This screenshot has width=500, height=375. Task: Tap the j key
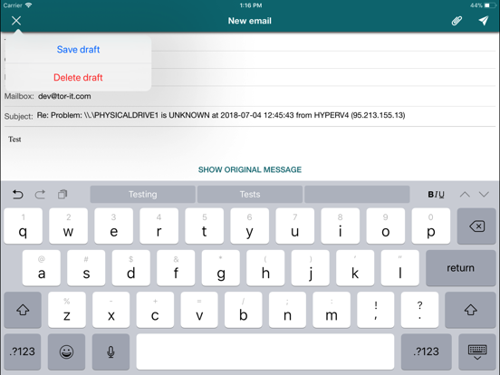pyautogui.click(x=311, y=268)
